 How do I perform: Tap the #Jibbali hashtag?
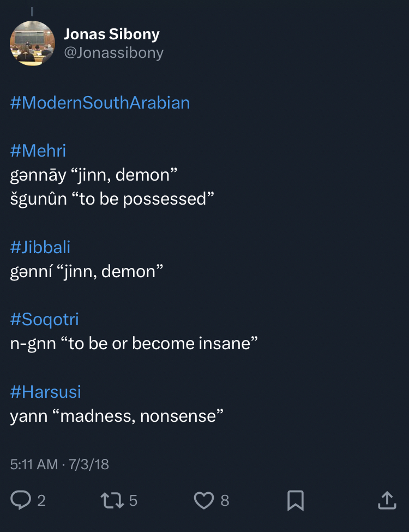(40, 247)
